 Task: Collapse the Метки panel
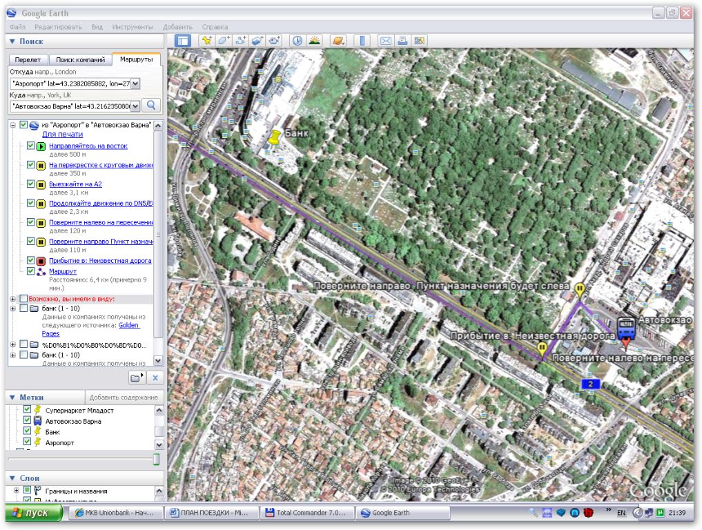coord(12,397)
